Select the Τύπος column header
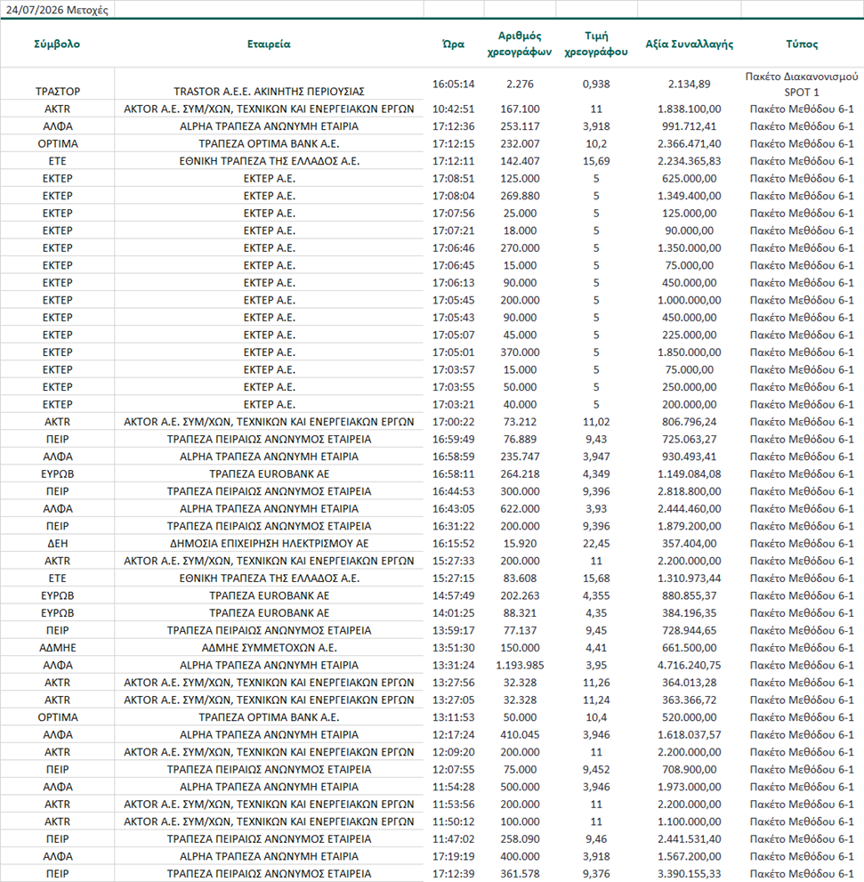This screenshot has width=864, height=882. tap(802, 44)
